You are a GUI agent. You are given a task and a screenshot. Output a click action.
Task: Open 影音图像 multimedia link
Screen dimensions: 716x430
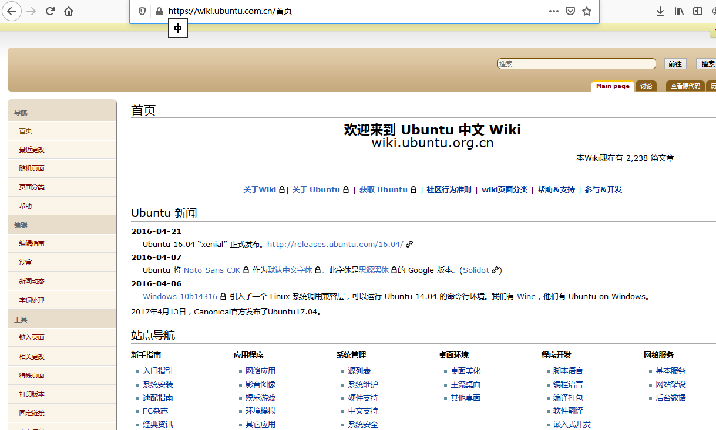click(260, 384)
